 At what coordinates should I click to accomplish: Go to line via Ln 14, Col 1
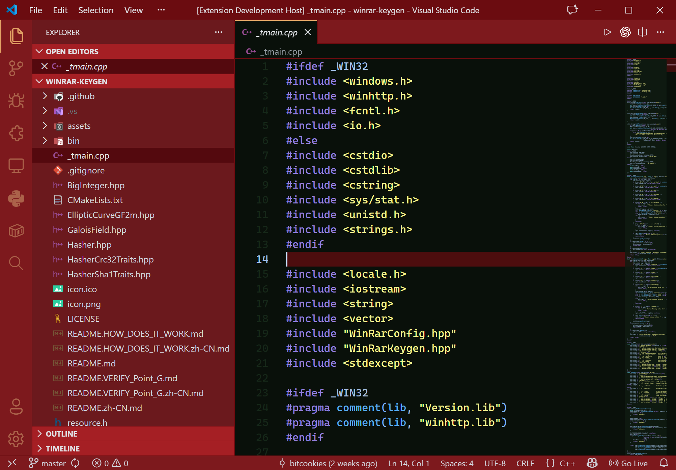(x=409, y=463)
